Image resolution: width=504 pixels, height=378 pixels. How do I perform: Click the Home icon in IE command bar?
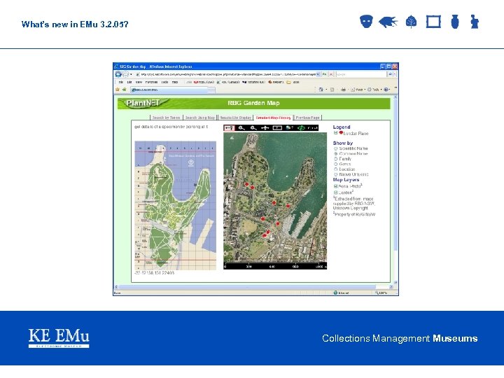point(321,90)
